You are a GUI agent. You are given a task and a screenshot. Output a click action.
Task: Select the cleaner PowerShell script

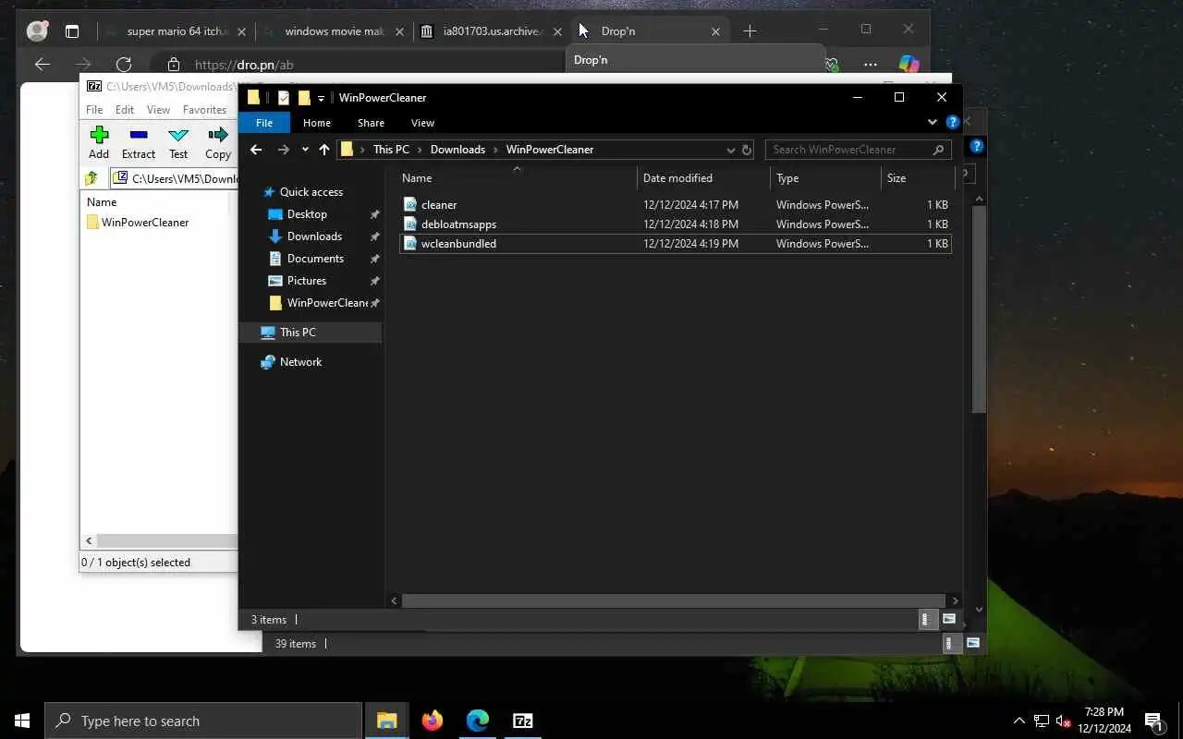tap(675, 205)
